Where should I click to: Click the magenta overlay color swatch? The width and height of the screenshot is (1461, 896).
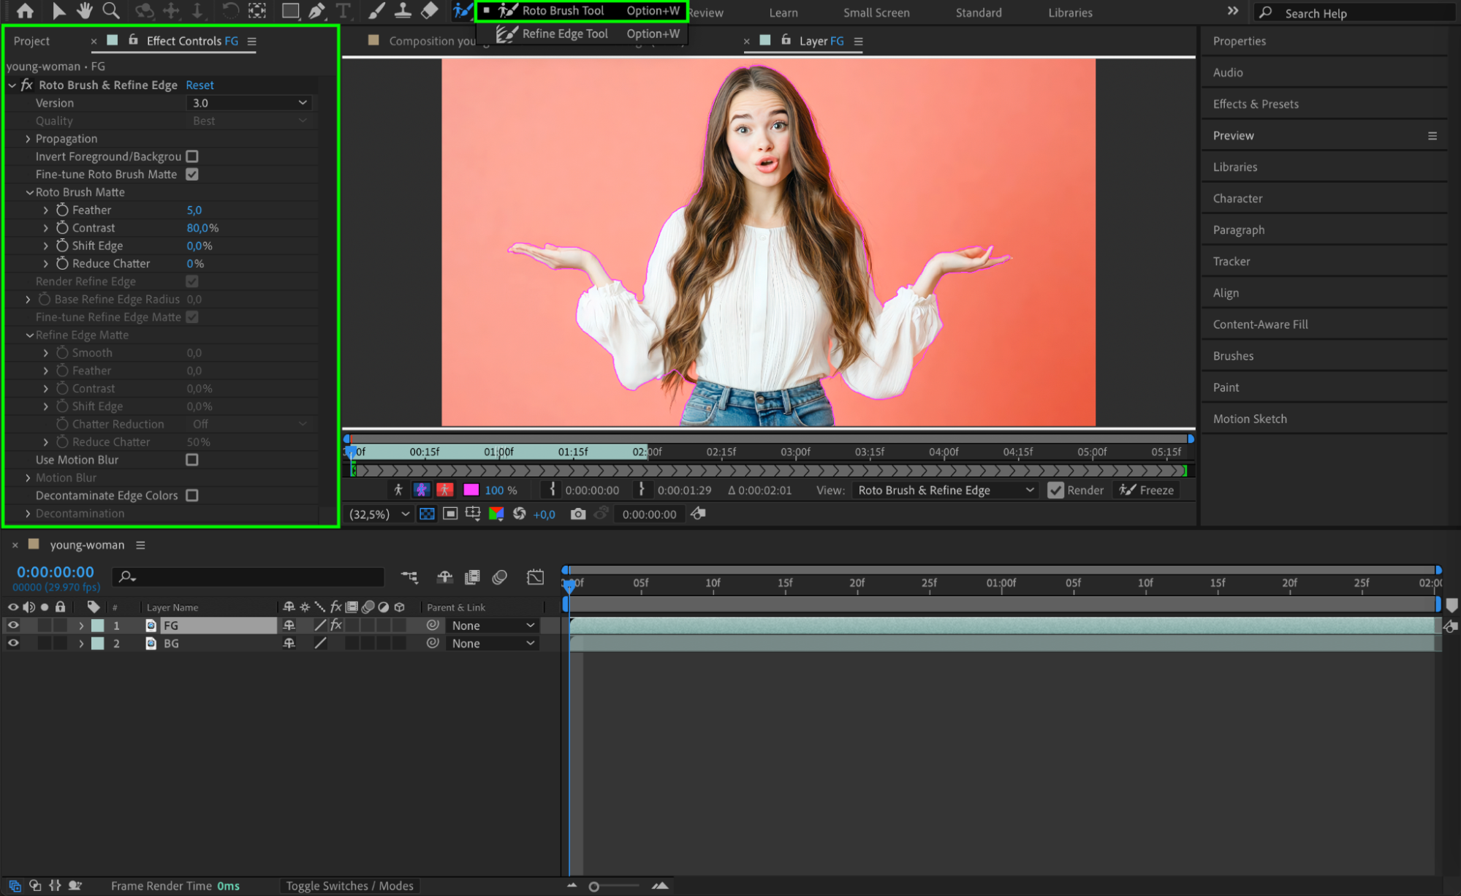tap(471, 490)
